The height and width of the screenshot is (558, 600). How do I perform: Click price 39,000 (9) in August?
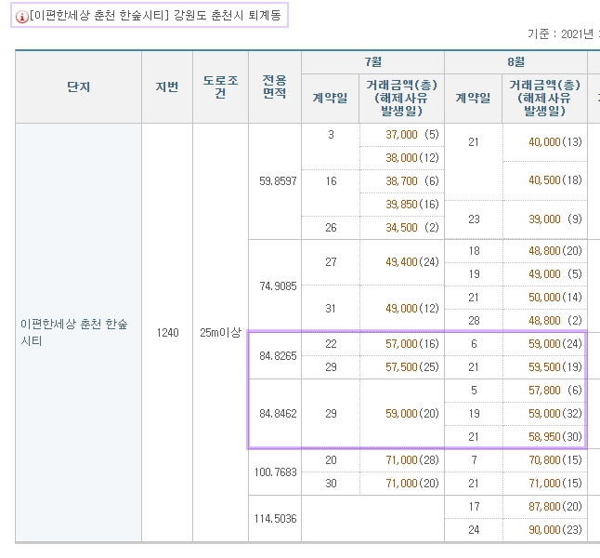(x=555, y=219)
